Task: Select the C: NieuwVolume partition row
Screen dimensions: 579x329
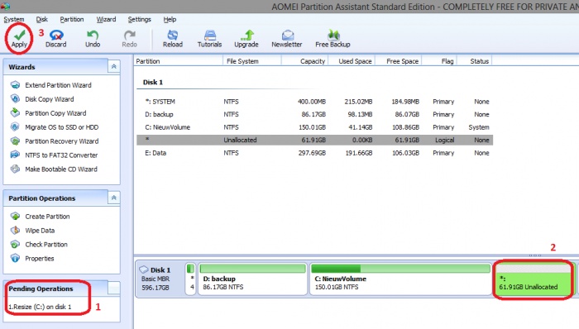Action: point(314,127)
